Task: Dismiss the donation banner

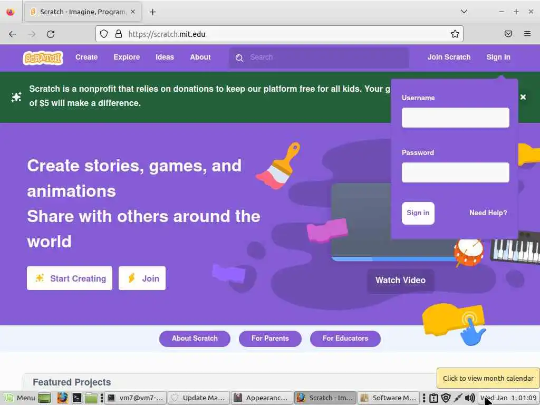Action: tap(523, 97)
